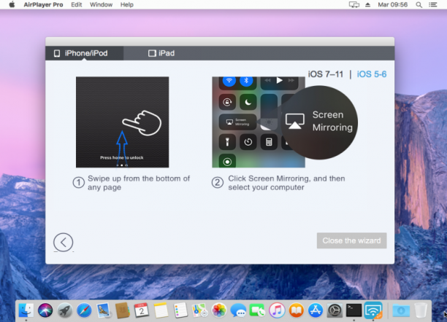Select the iOS 7–11 instructions
Image resolution: width=447 pixels, height=322 pixels.
tap(325, 74)
